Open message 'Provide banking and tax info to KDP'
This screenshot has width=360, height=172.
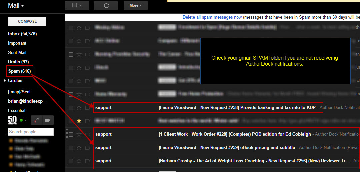[278, 107]
